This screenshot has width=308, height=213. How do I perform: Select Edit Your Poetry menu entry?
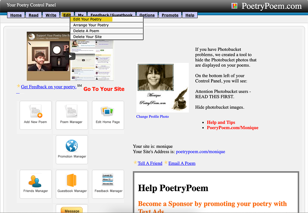[x=107, y=19]
